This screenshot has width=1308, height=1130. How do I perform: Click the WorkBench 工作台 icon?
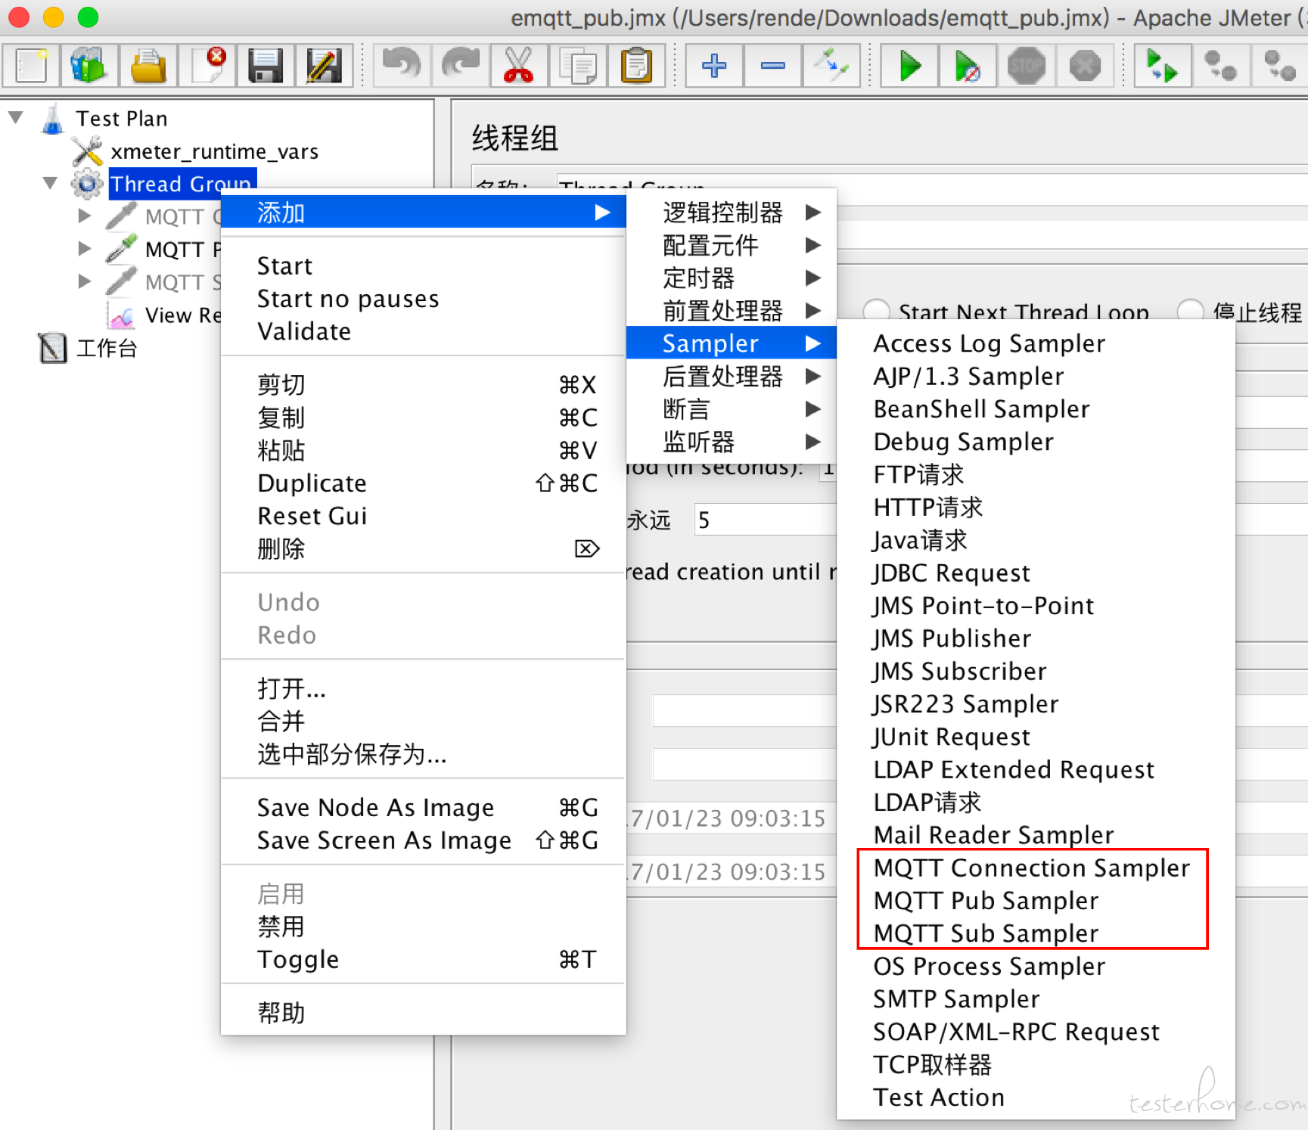pos(52,348)
